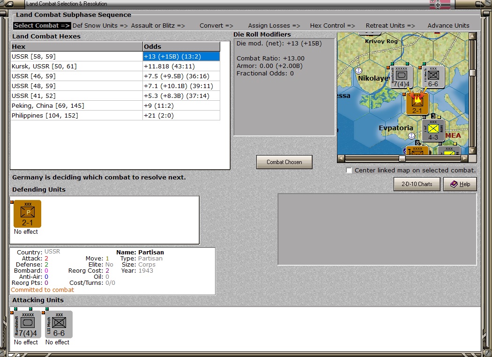Click the Hex column header
Image resolution: width=492 pixels, height=357 pixels.
[x=76, y=46]
